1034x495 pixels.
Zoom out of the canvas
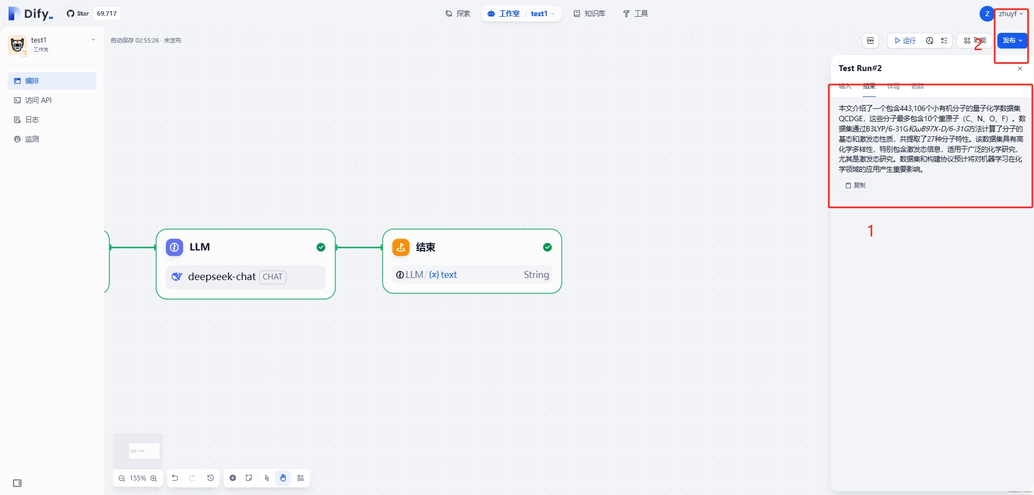(122, 478)
